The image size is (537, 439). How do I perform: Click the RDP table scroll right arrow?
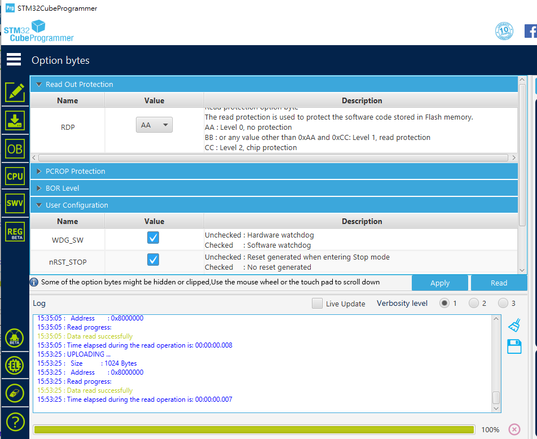pyautogui.click(x=514, y=157)
